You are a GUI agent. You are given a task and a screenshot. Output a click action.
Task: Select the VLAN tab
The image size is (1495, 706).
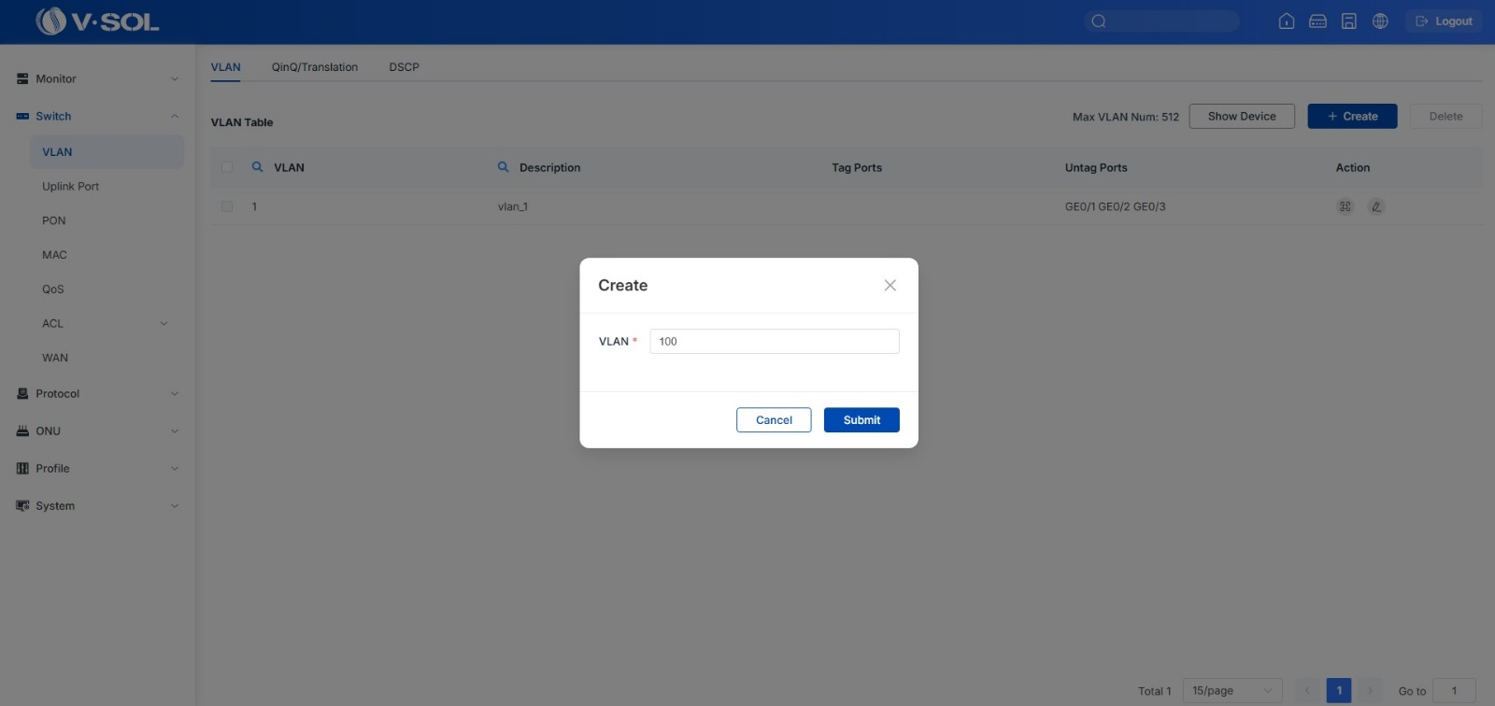225,67
